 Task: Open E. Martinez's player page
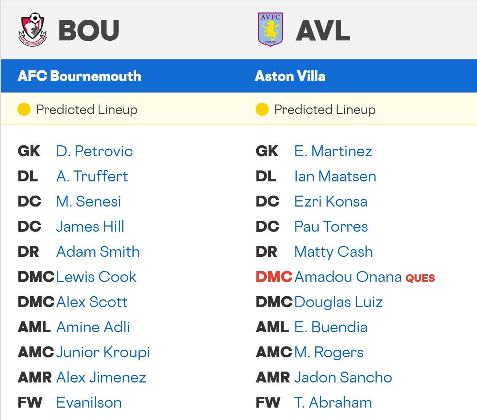(x=333, y=151)
